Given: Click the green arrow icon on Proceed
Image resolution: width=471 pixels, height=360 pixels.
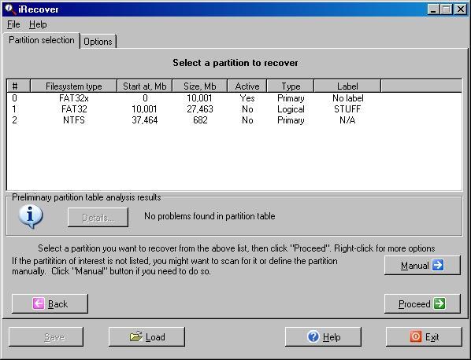Looking at the screenshot, I should 439,303.
